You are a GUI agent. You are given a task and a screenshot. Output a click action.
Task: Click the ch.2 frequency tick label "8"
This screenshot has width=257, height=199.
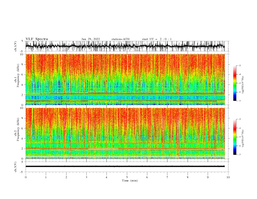(x=22, y=118)
